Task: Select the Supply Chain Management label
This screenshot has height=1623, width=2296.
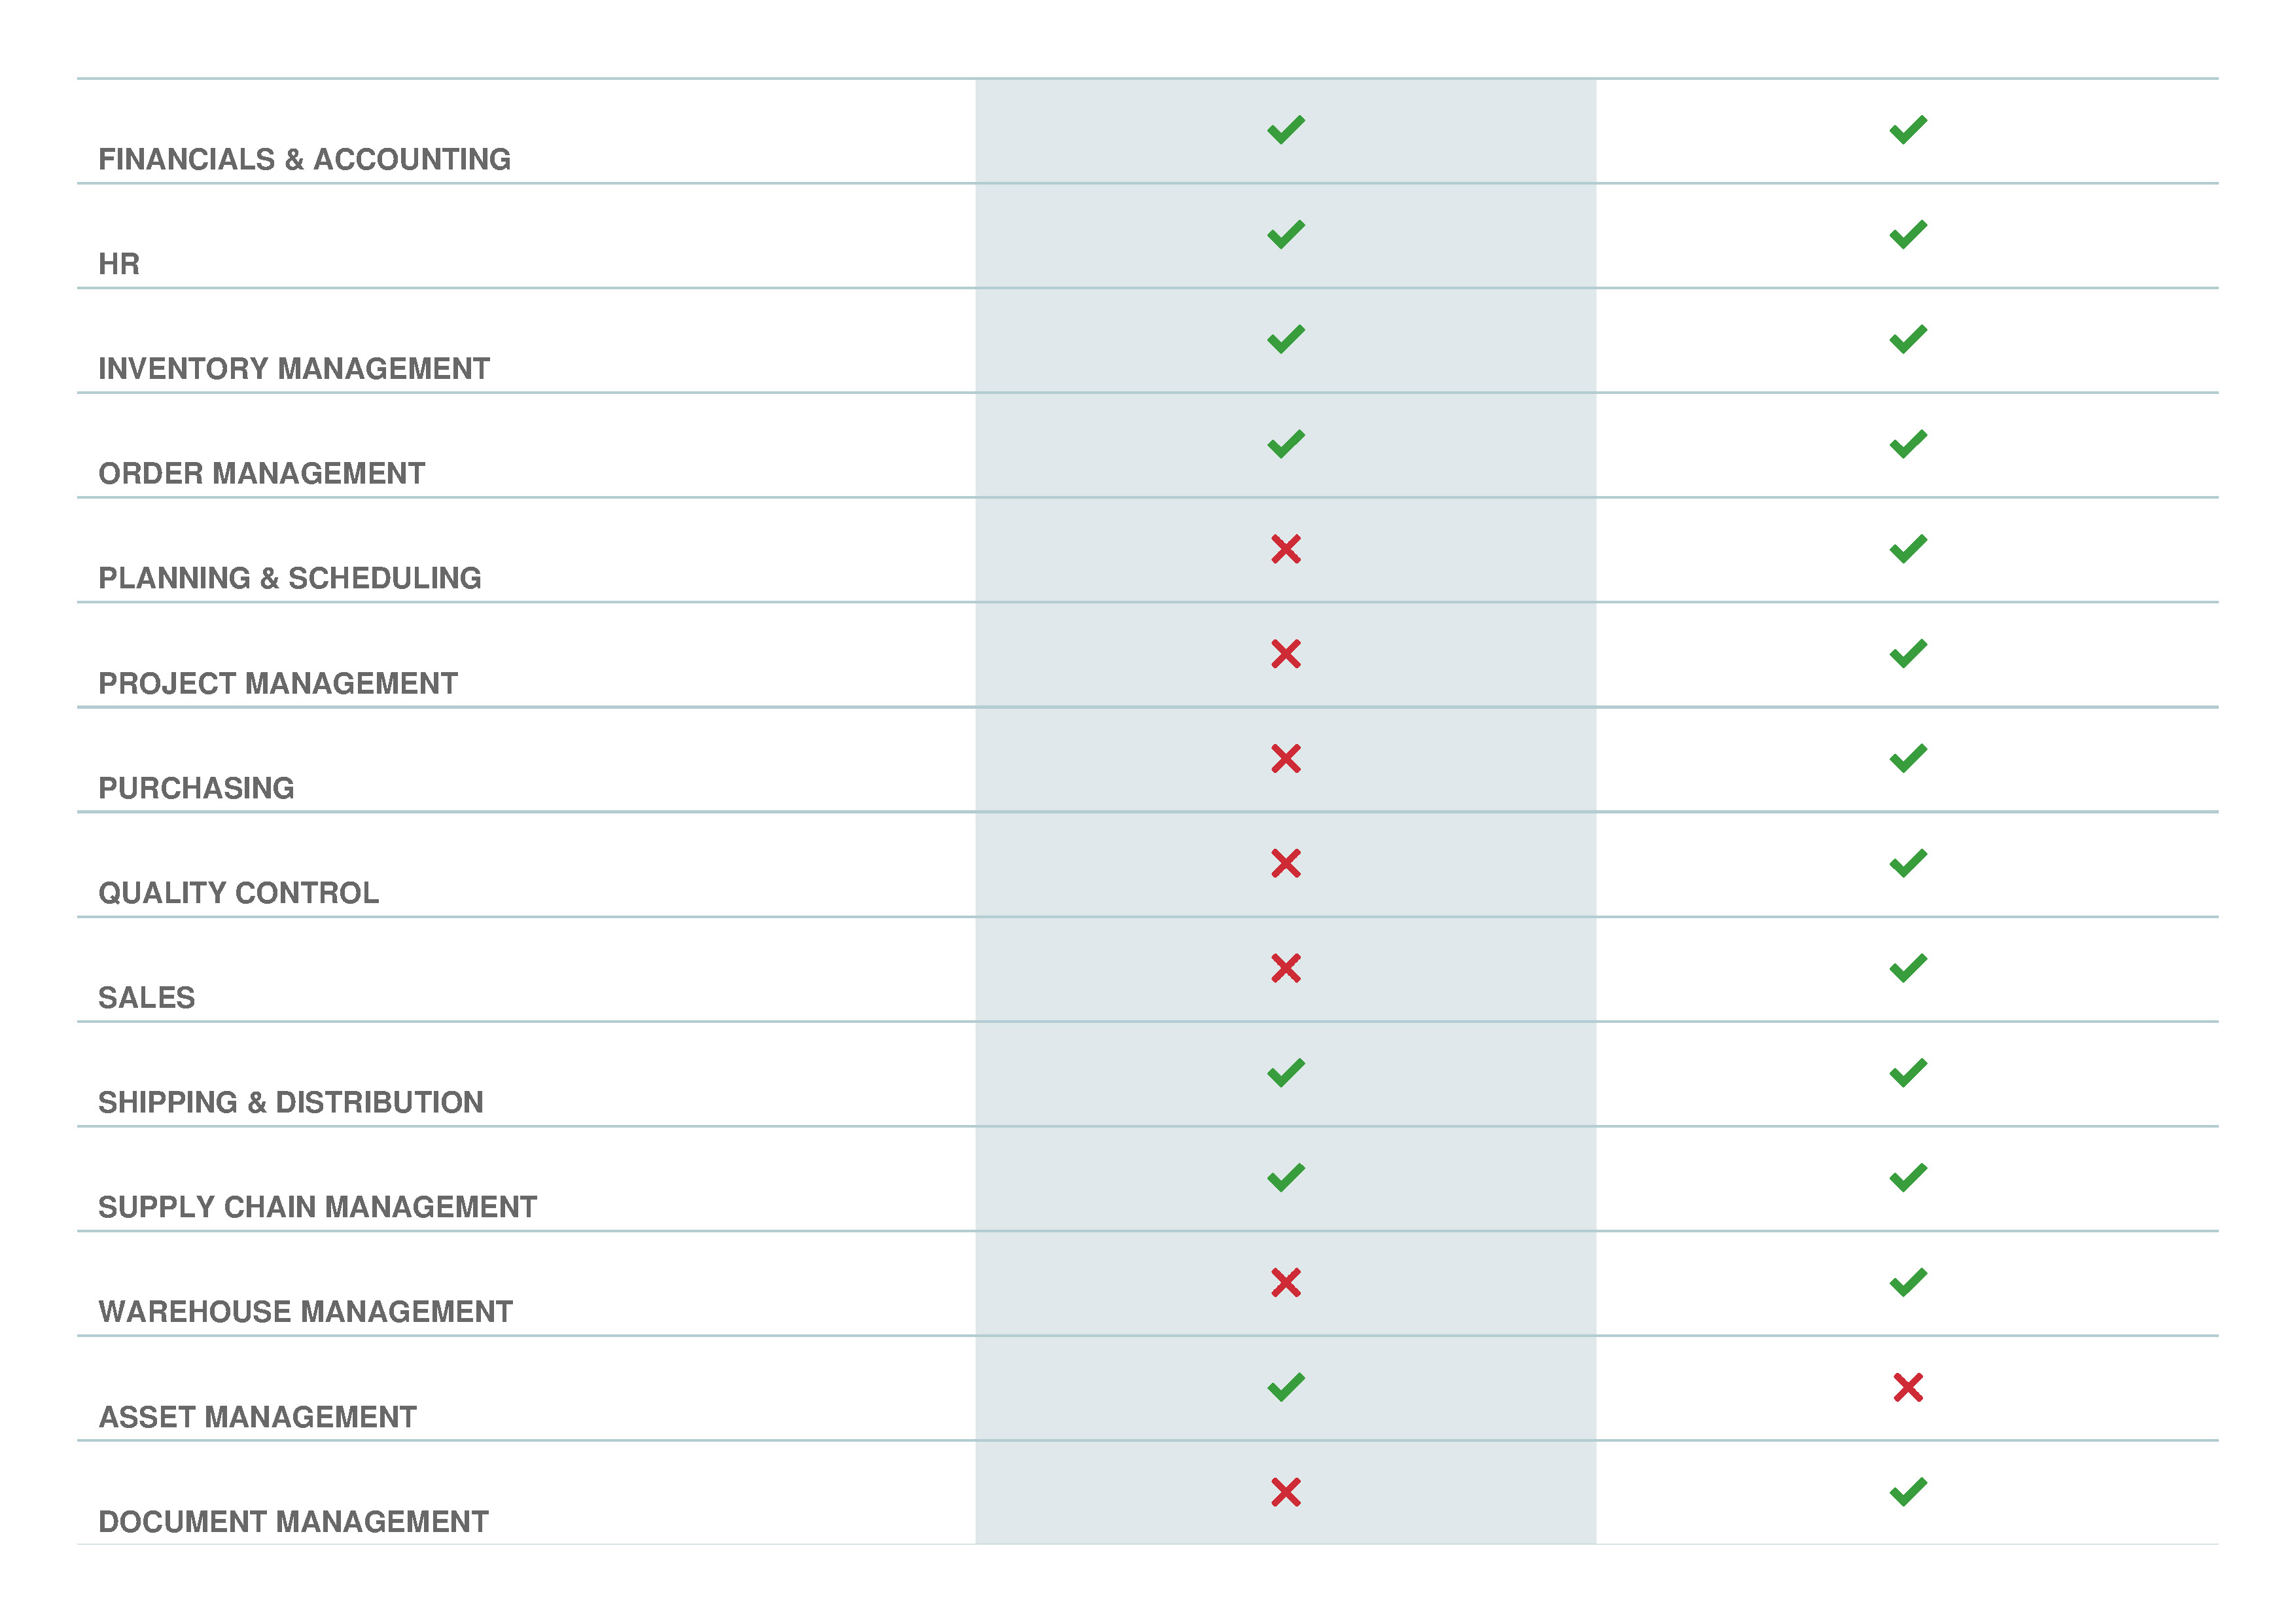Action: click(x=317, y=1207)
